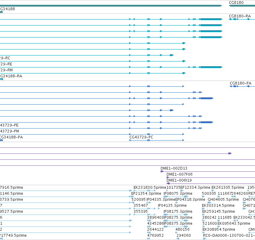The width and height of the screenshot is (255, 240).
Task: Click the CG8180-PA protein label
Action: 241,83
